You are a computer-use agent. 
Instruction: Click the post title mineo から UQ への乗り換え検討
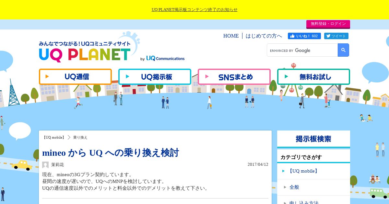[111, 153]
